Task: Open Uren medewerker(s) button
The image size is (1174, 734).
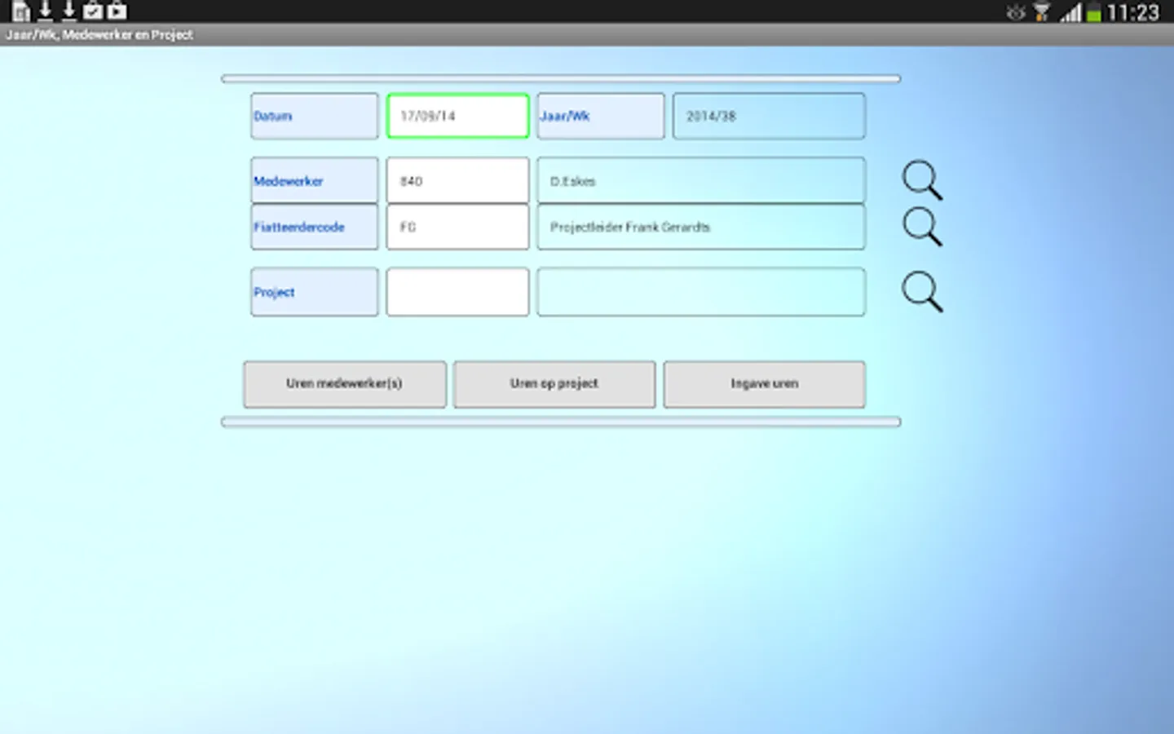Action: click(344, 384)
